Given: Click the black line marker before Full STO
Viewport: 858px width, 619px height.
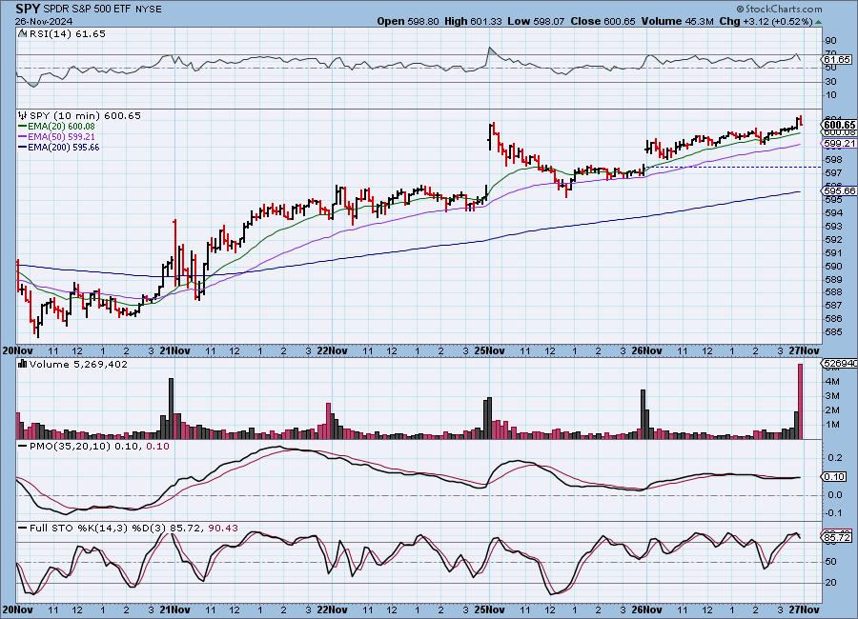Looking at the screenshot, I should tap(23, 529).
